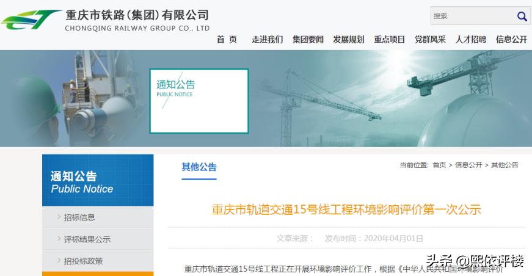This screenshot has width=532, height=276.
Task: Click the 文章来源 label
Action: click(295, 238)
